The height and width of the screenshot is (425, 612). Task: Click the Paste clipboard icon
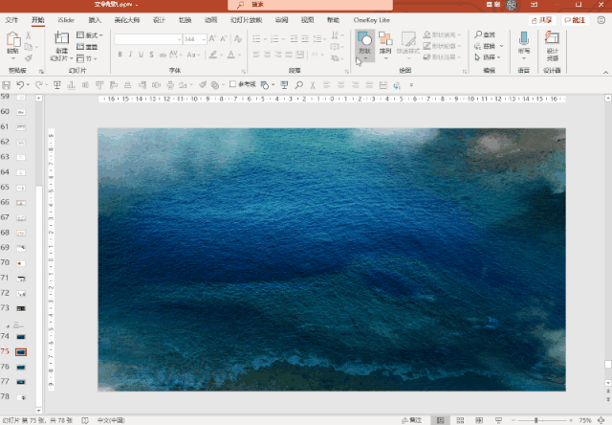(x=12, y=39)
